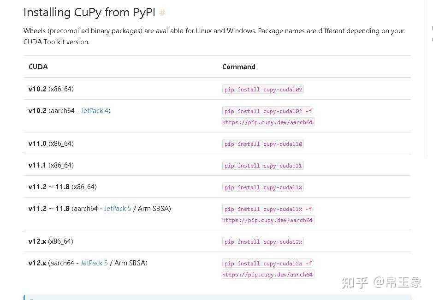Select the pip install cupy-cuda111 command
Viewport: 433px width, 300px height.
pyautogui.click(x=262, y=165)
